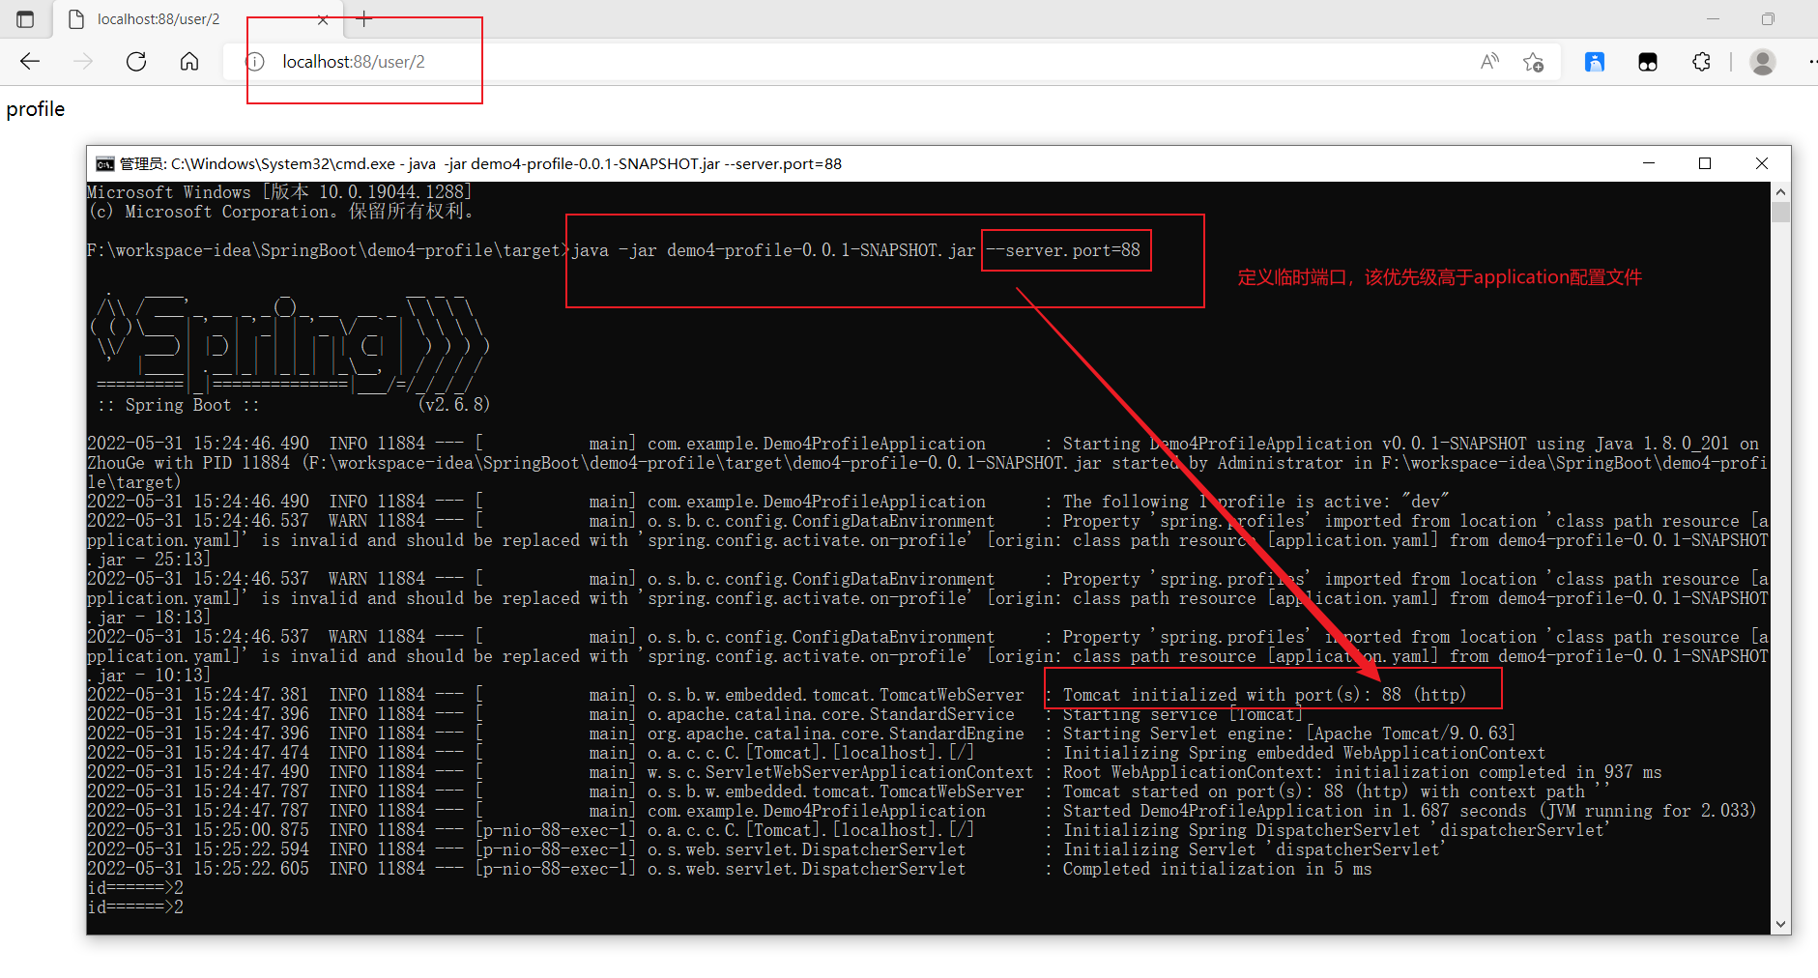Click cmd scrollbar up arrow

[x=1780, y=191]
